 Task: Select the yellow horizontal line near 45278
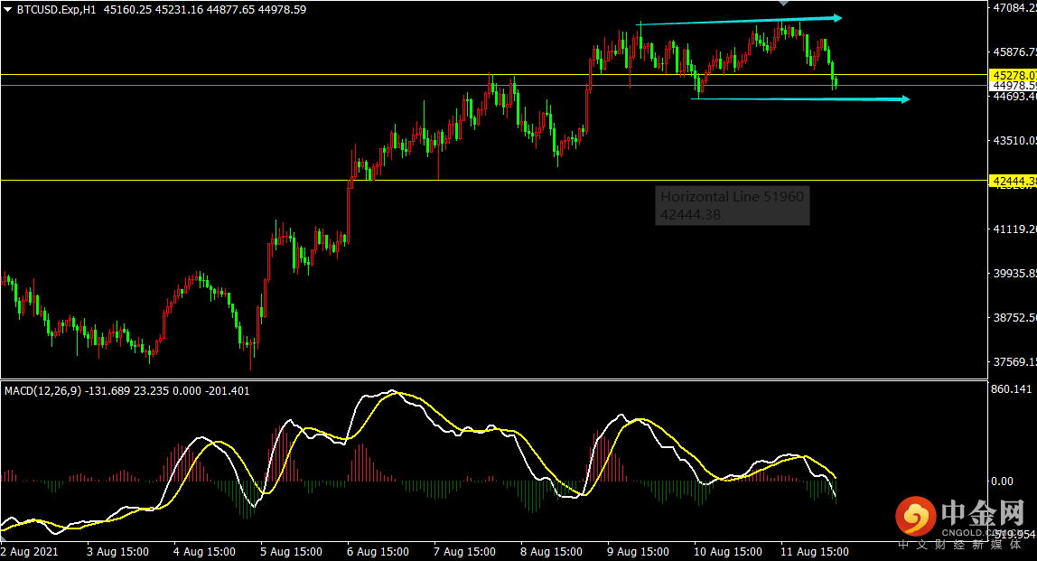pos(271,74)
